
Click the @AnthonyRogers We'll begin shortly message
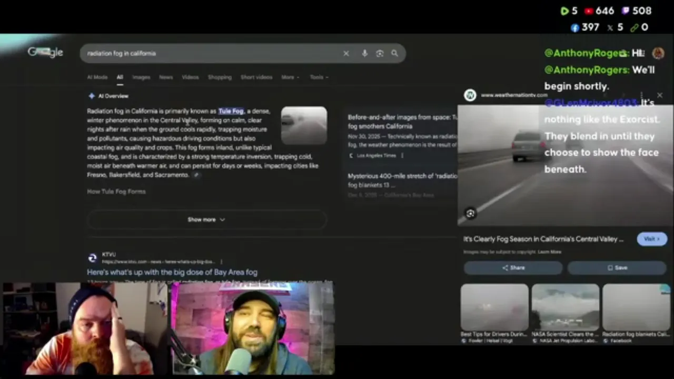pos(599,78)
